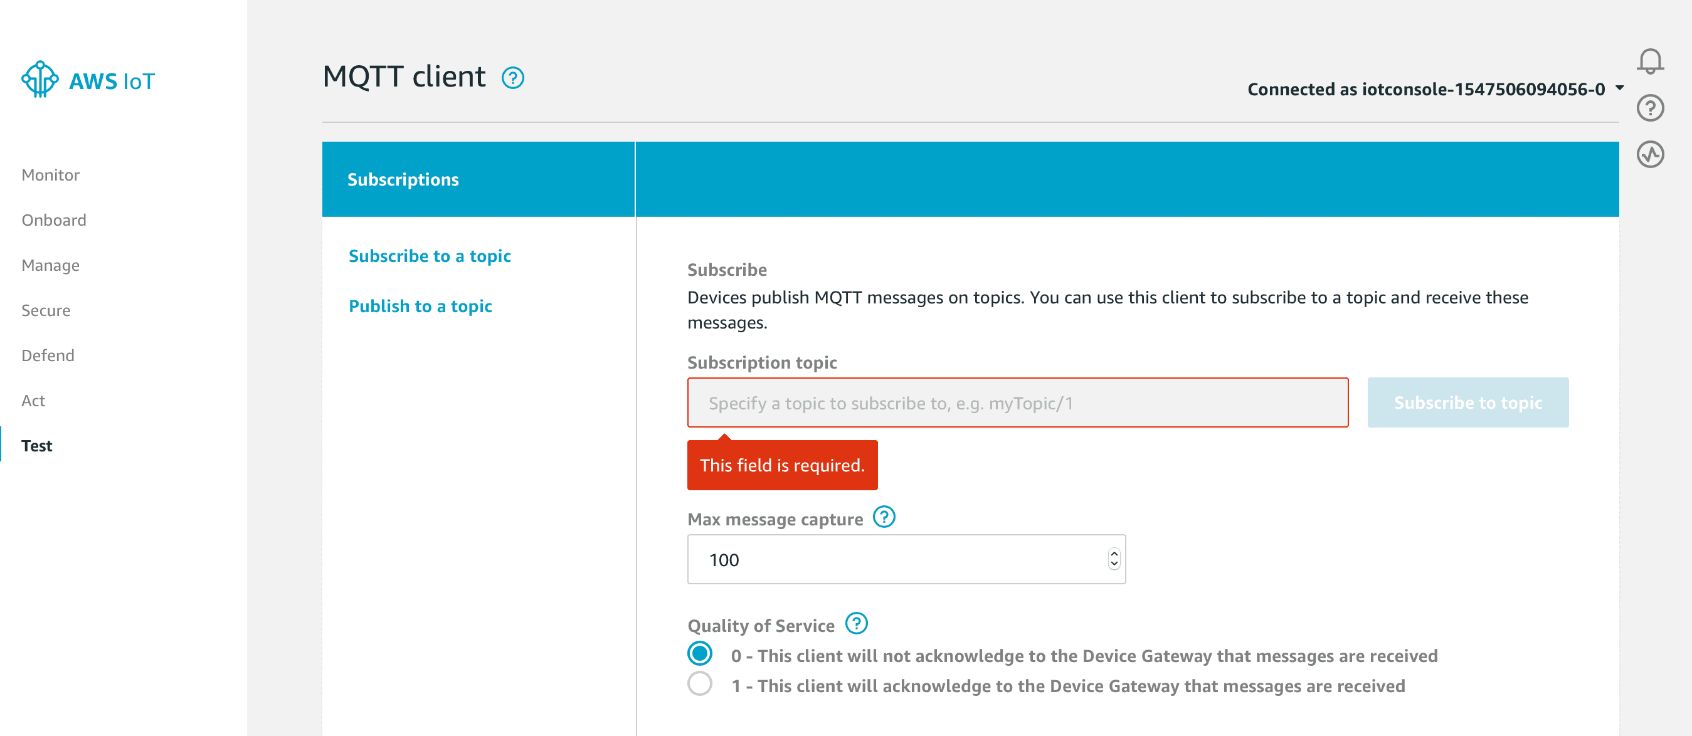Open the Monitor section in sidebar

(x=50, y=176)
